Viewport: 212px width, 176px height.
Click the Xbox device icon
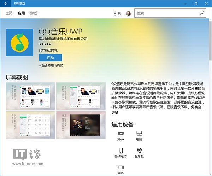tap(120, 136)
